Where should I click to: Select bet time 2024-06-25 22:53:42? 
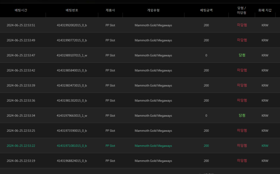tap(21, 70)
